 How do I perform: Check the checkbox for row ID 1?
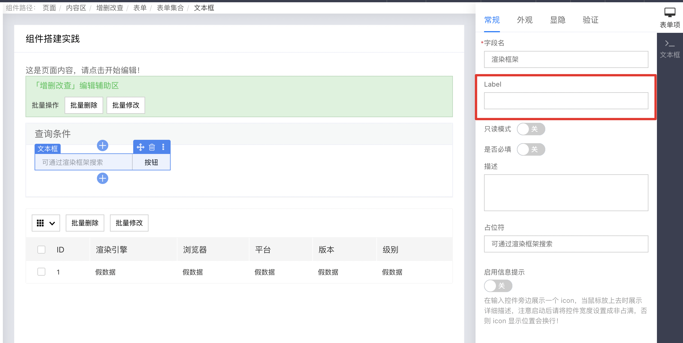pos(41,272)
